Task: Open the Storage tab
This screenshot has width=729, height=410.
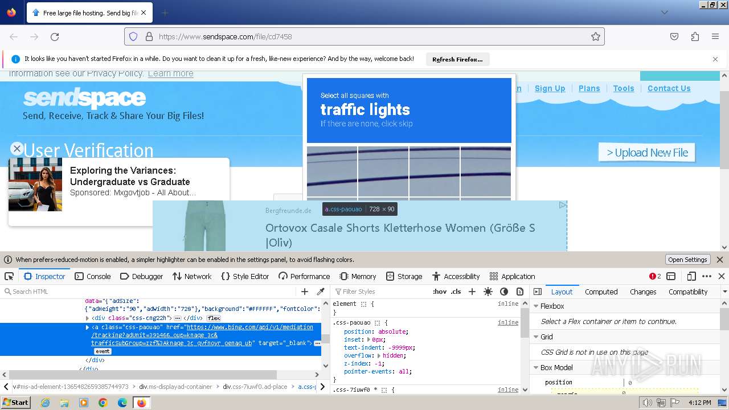Action: [404, 276]
